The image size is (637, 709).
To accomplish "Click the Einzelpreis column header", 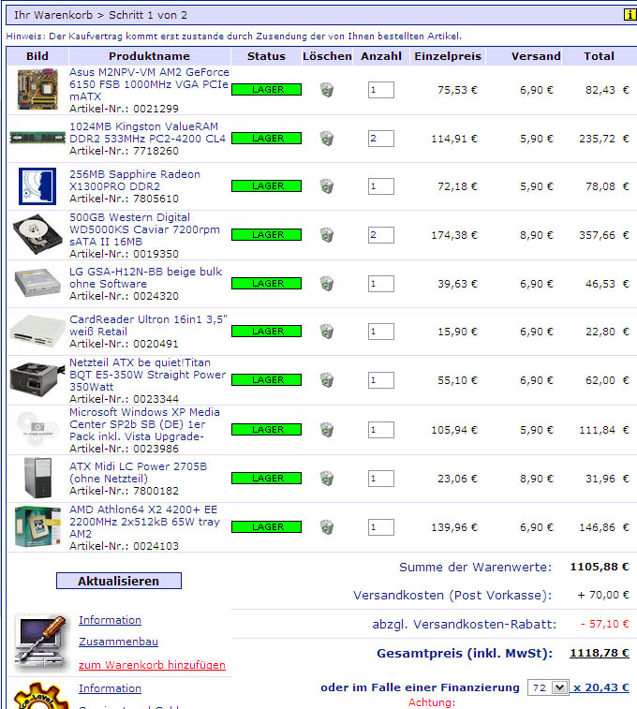I will click(x=448, y=56).
